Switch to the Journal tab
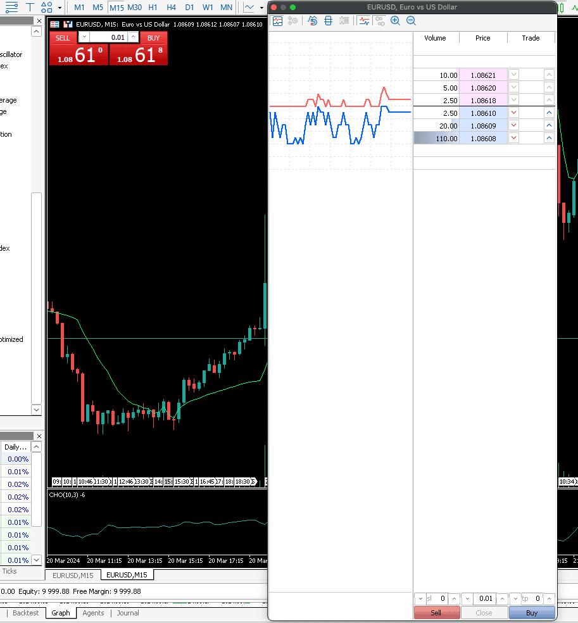 pos(128,613)
